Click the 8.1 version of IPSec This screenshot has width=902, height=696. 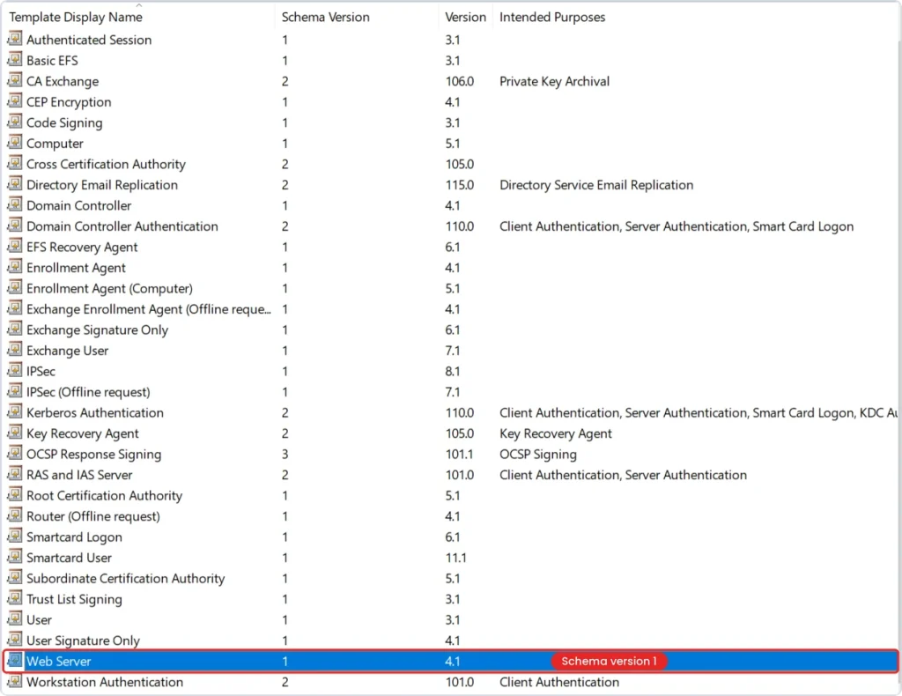[x=452, y=371]
